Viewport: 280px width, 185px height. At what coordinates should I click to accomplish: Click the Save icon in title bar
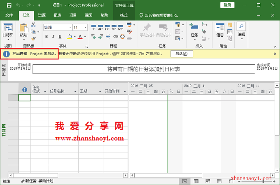9,5
